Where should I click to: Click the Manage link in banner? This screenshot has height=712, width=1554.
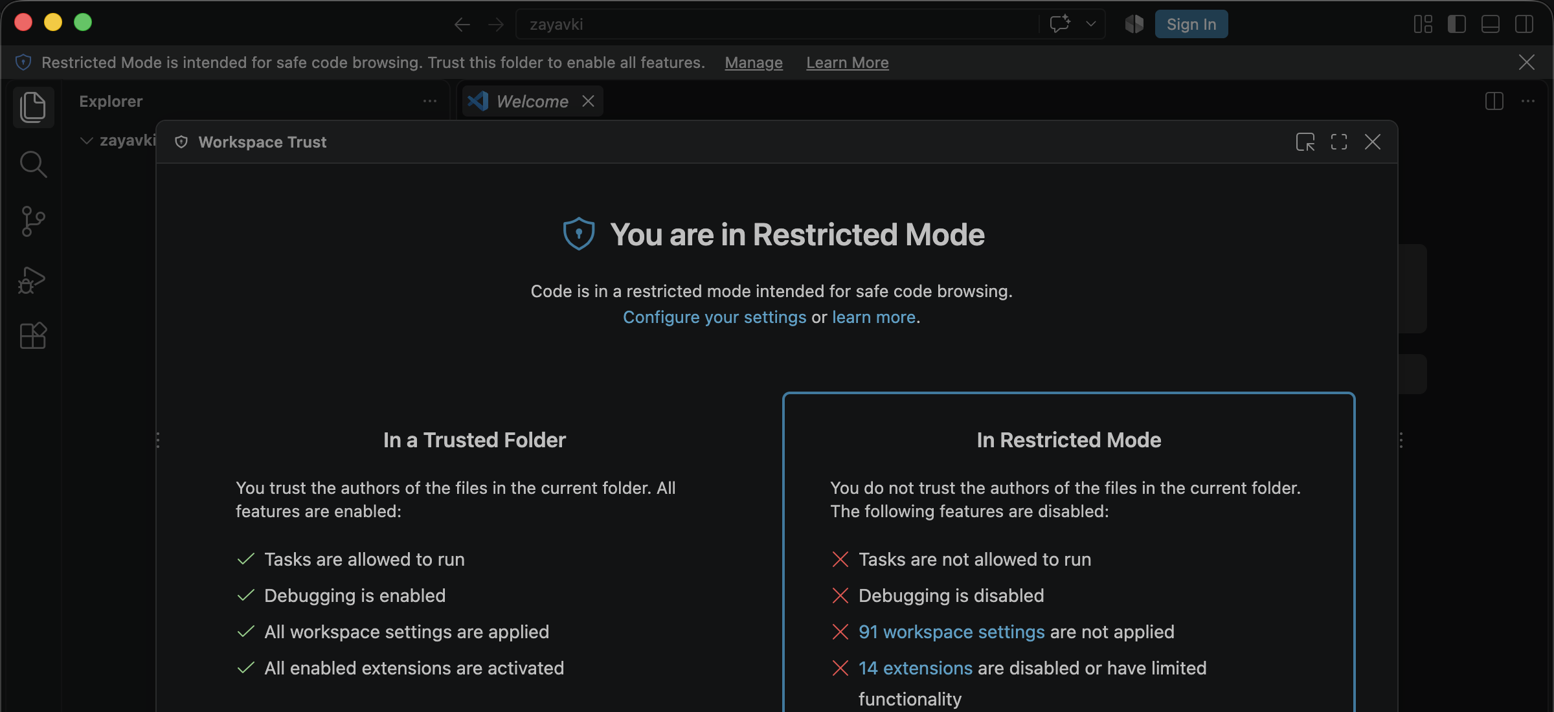(x=754, y=62)
